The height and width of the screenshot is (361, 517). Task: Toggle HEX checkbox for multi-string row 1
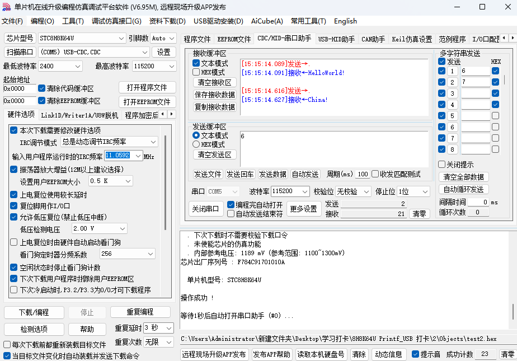tap(495, 71)
